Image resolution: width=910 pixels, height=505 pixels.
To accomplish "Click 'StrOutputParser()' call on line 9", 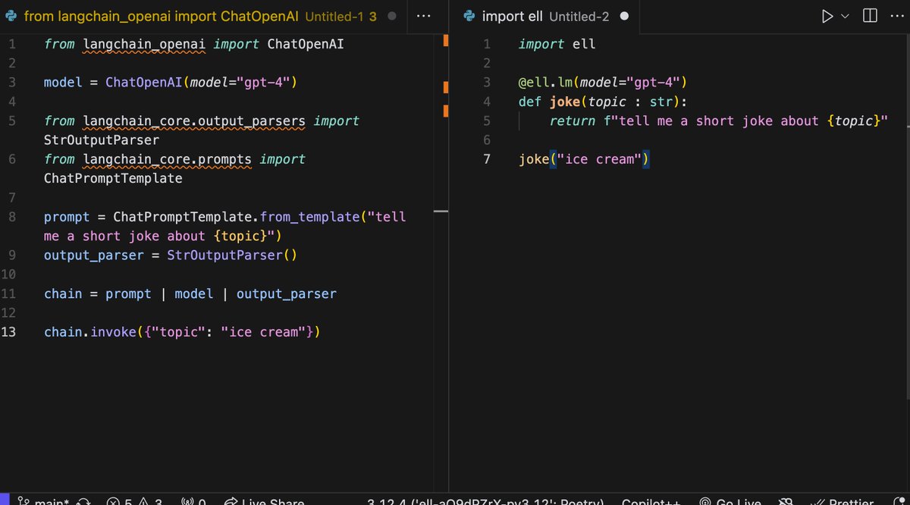I will (x=233, y=255).
